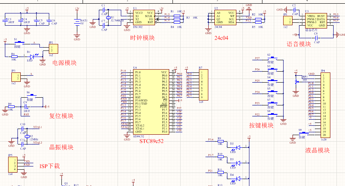
Task: Click the XTAL1 net label by C10
Action: point(37,127)
